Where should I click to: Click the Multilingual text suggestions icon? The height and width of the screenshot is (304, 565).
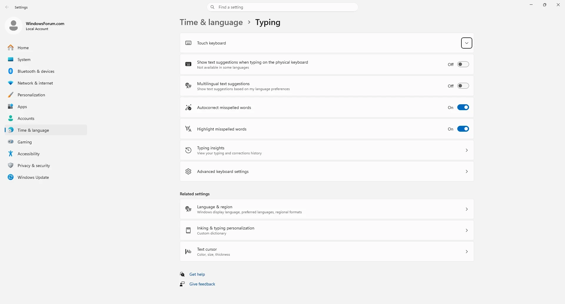point(188,86)
